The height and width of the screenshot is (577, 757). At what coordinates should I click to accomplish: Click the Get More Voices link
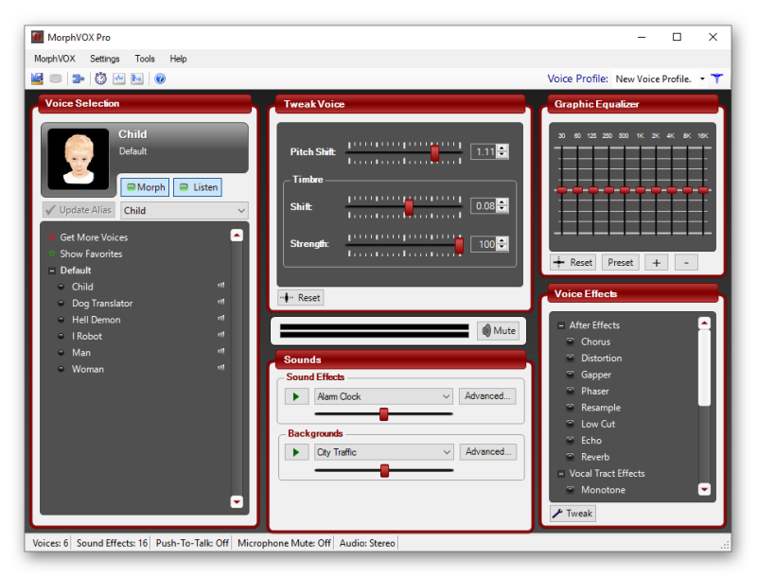click(94, 237)
